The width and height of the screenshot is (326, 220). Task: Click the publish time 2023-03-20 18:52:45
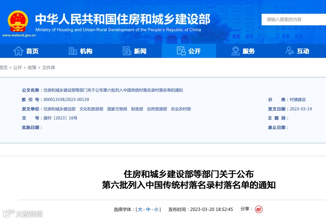click(211, 210)
